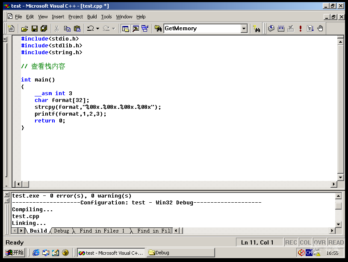Click the Cut scissors icon
The width and height of the screenshot is (348, 262).
pos(57,29)
